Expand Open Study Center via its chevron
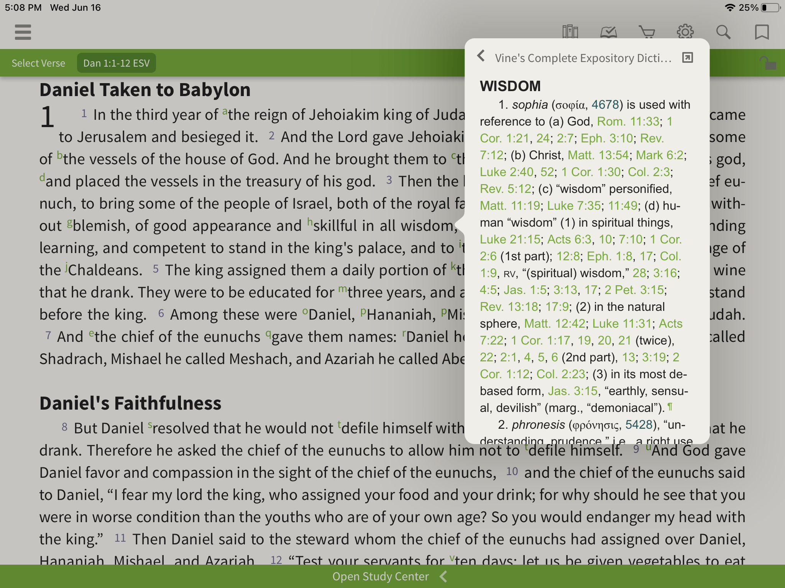785x588 pixels. tap(443, 576)
